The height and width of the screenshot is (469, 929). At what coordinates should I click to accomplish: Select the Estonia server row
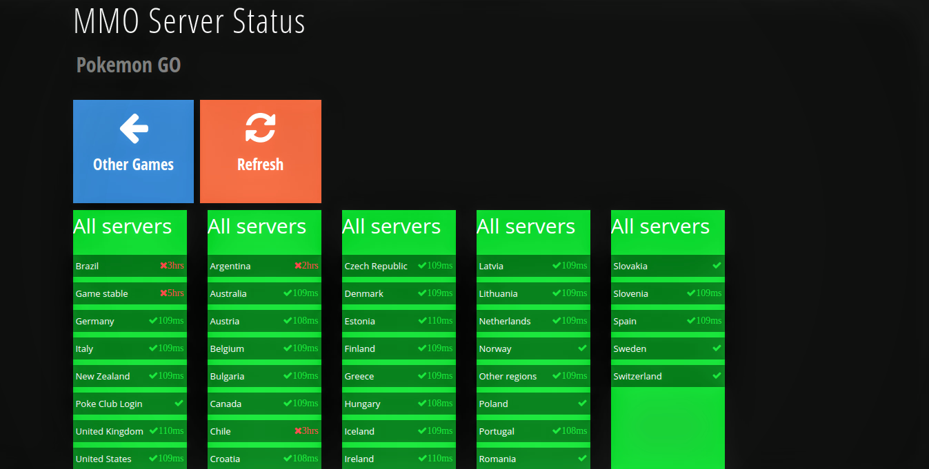coord(399,321)
